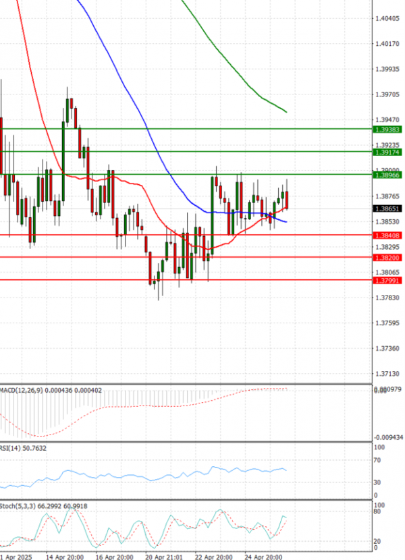Click the 20 Apr 21:01 time label
Screen dimensions: 405x560
(x=165, y=556)
